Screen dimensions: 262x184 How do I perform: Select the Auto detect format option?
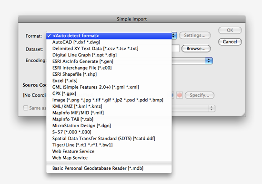tap(109, 36)
